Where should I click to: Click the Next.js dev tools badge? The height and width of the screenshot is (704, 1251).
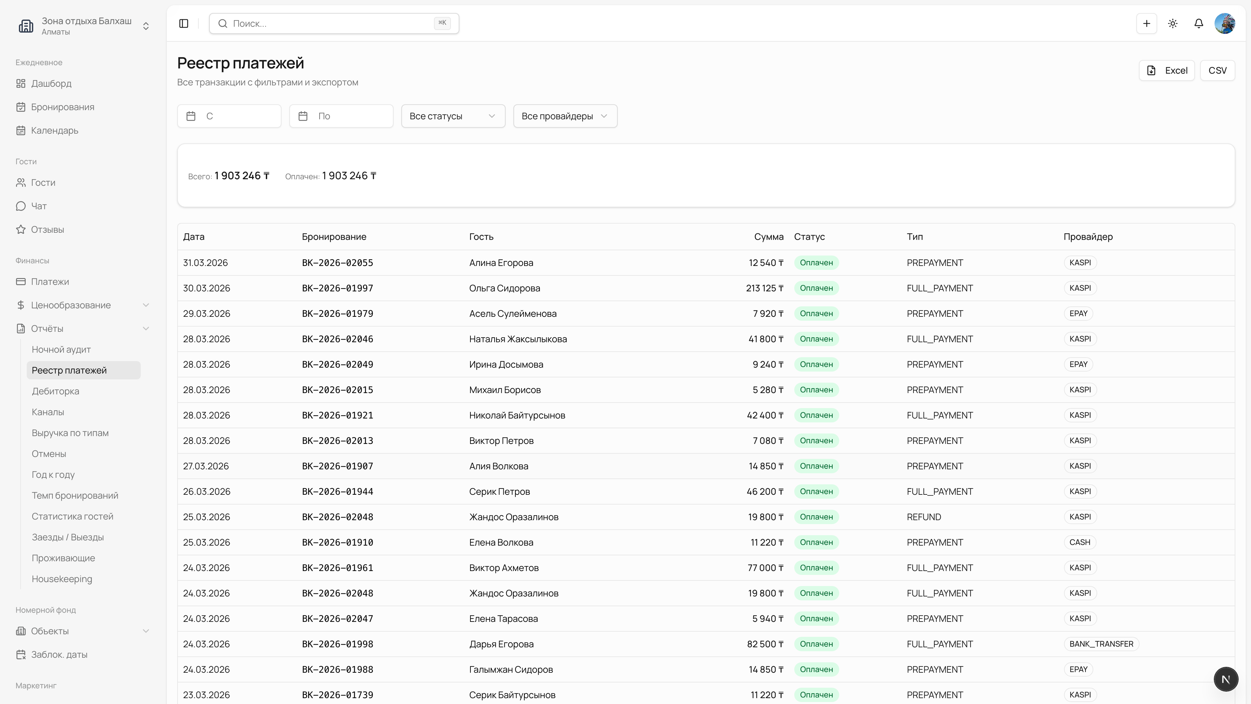point(1226,679)
